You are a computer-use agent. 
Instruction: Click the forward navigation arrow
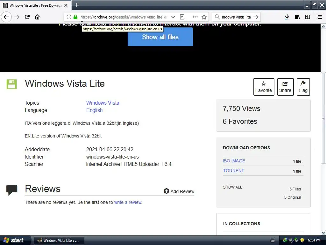[17, 17]
